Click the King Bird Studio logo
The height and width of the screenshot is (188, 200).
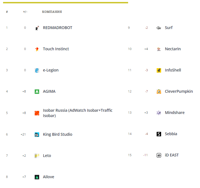point(37,135)
